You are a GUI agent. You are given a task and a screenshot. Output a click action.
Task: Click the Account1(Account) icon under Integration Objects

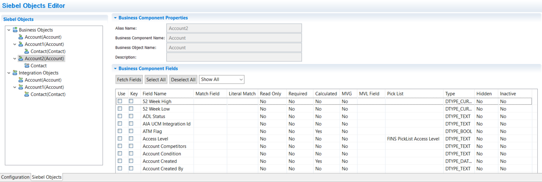21,87
